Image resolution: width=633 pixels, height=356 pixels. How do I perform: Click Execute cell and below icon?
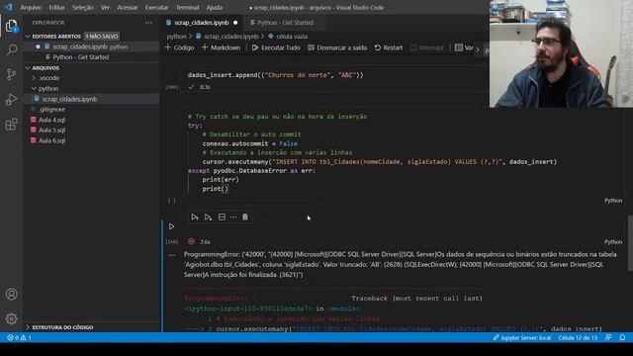coord(208,218)
